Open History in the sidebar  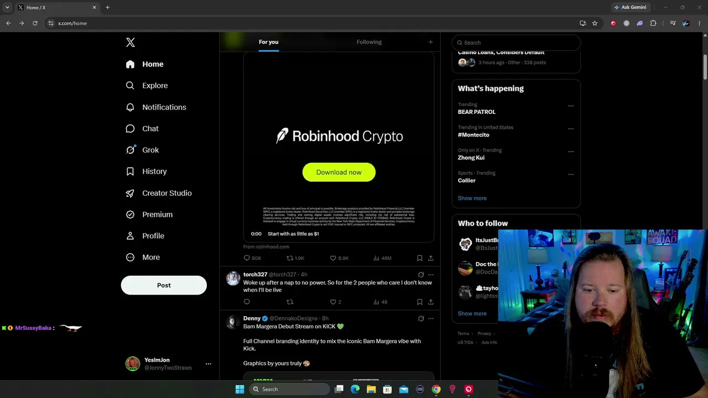(x=146, y=171)
